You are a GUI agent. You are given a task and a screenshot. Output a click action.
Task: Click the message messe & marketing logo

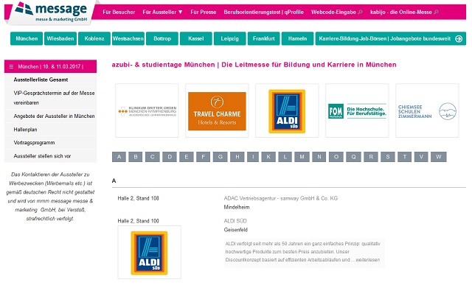coord(52,12)
